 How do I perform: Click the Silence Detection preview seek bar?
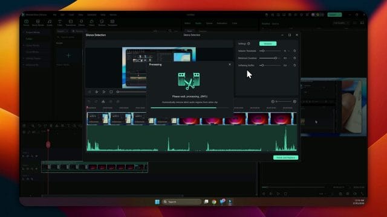pos(132,92)
